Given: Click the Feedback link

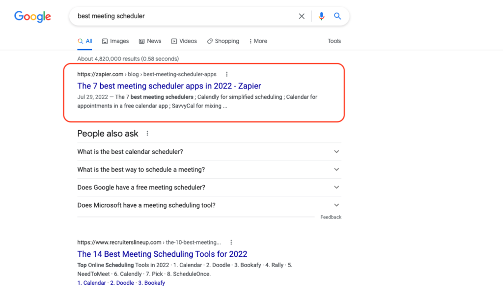Looking at the screenshot, I should click(331, 217).
